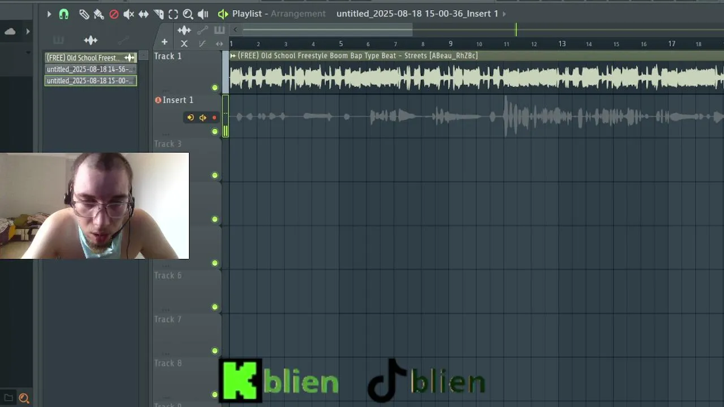
Task: Select the paint brush tool
Action: 98,14
